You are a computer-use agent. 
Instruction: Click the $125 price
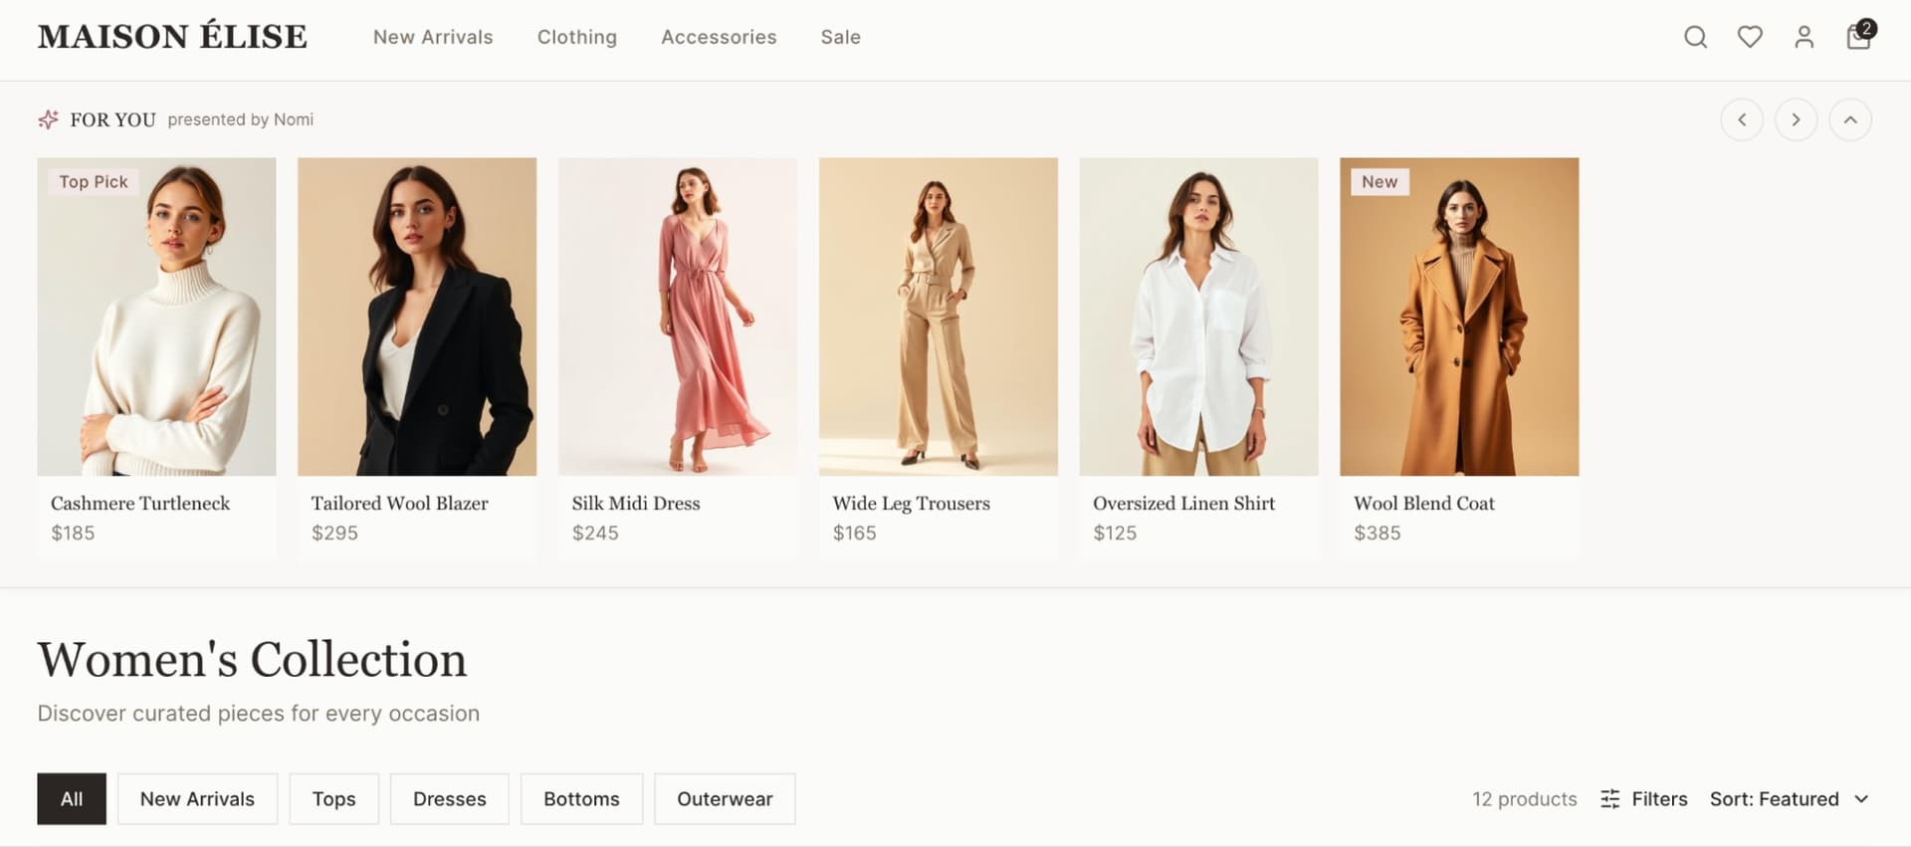(x=1115, y=533)
